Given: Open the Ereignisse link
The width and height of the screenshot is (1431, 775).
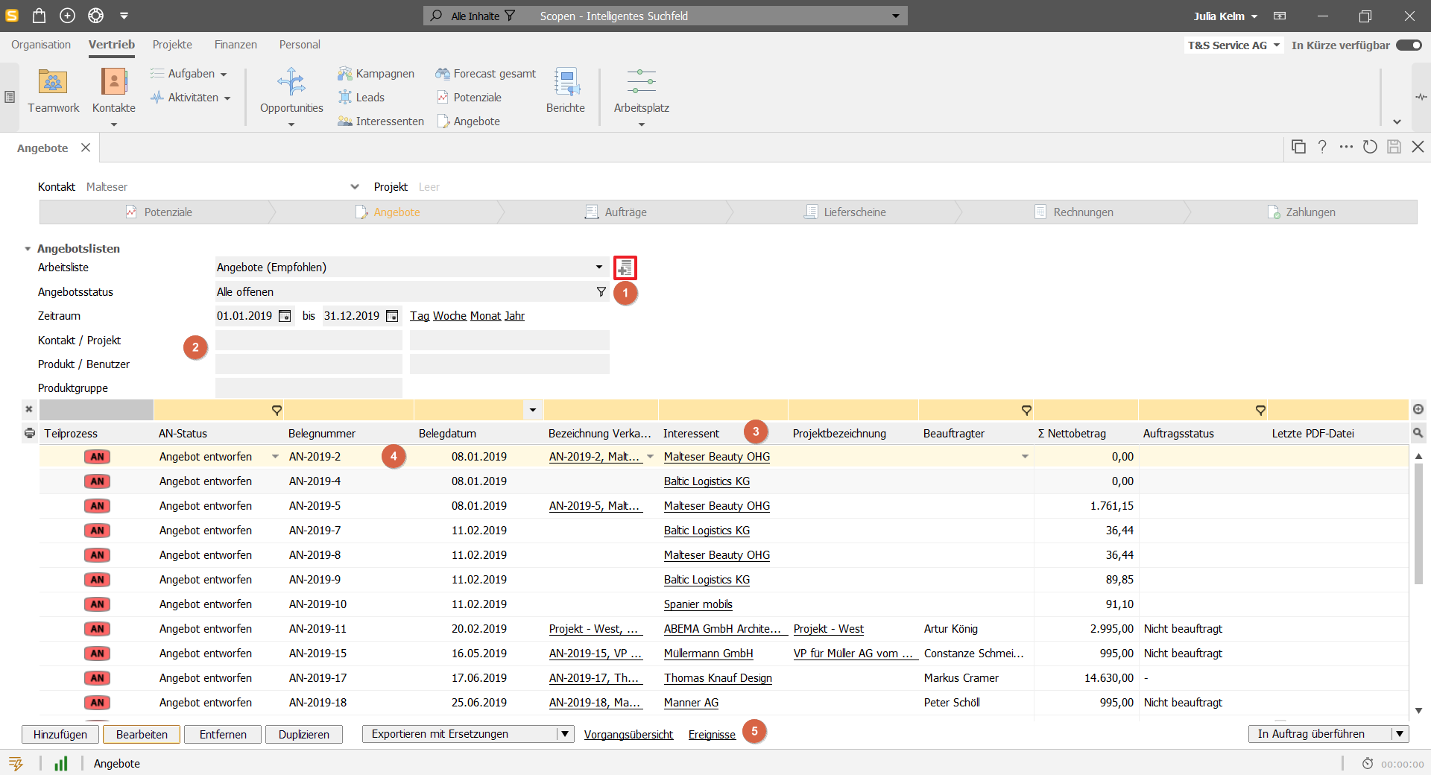Looking at the screenshot, I should 712,735.
